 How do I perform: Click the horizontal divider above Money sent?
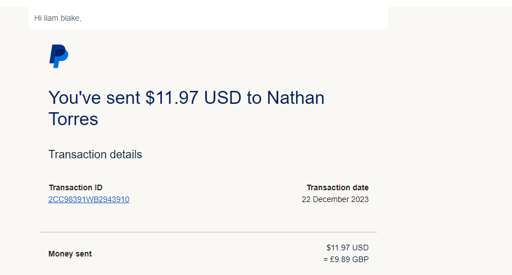[x=208, y=232]
